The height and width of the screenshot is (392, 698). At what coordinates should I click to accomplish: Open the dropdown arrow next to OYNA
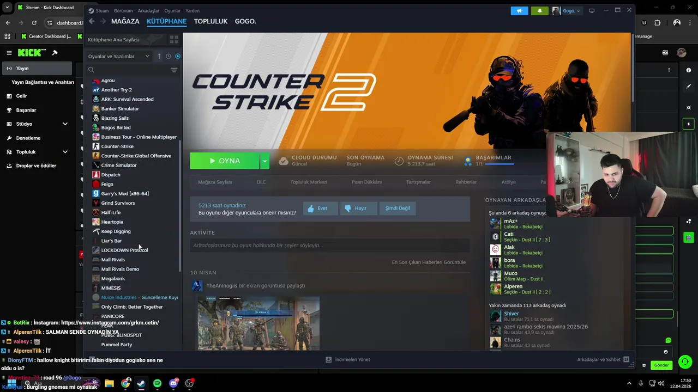[264, 161]
